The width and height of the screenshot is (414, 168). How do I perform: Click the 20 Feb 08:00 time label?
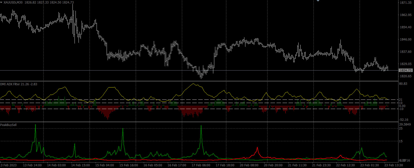(249, 165)
